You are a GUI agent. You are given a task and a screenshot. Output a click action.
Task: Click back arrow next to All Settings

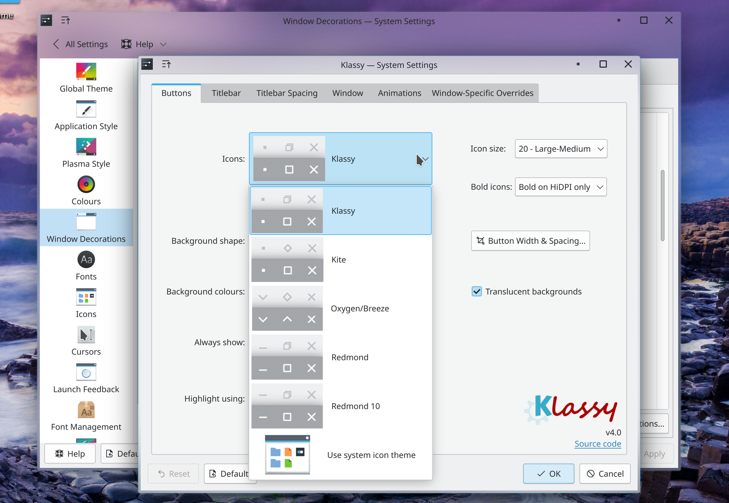56,44
